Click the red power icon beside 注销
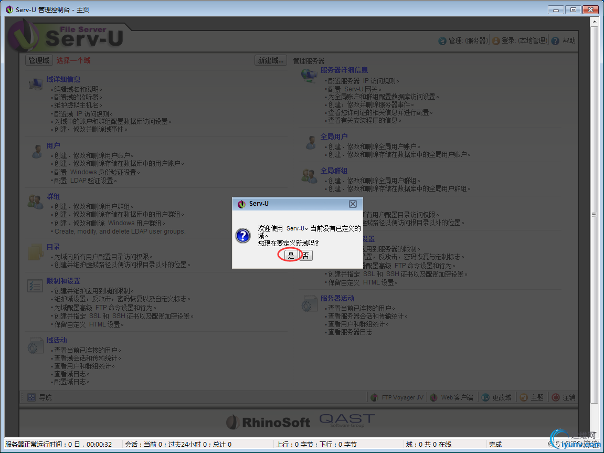Image resolution: width=604 pixels, height=453 pixels. point(556,397)
